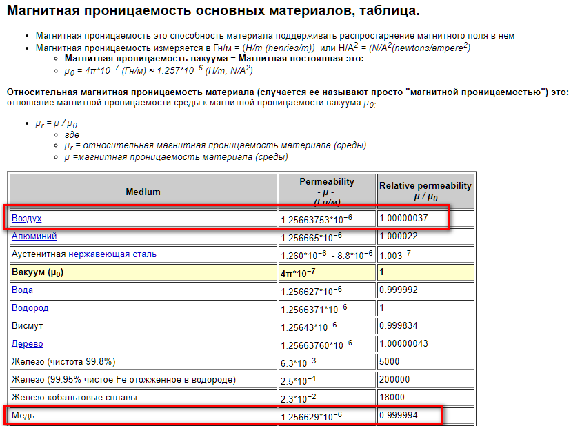Click the permeability 1.25663753*10−6 cell
571x426 pixels.
point(327,219)
